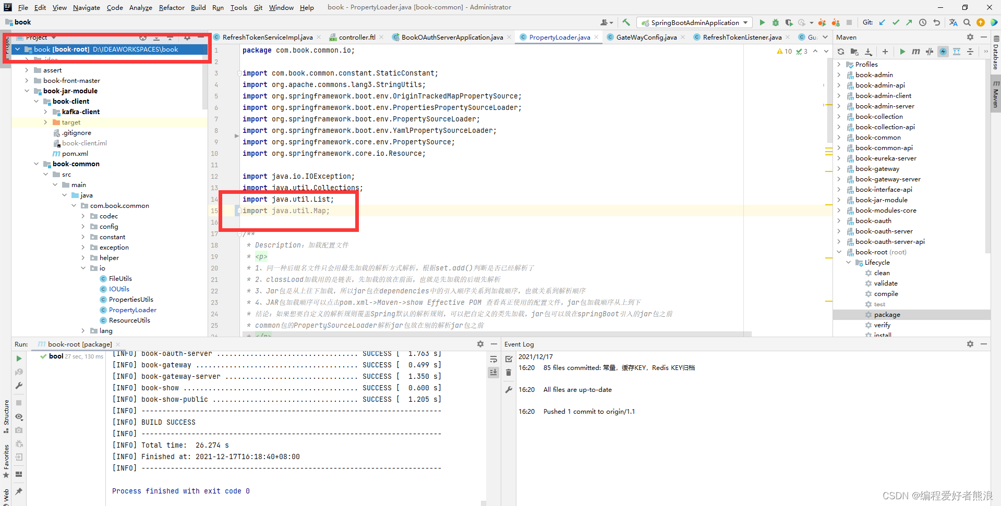Image resolution: width=1001 pixels, height=506 pixels.
Task: Pin the Run tab
Action: point(19,491)
